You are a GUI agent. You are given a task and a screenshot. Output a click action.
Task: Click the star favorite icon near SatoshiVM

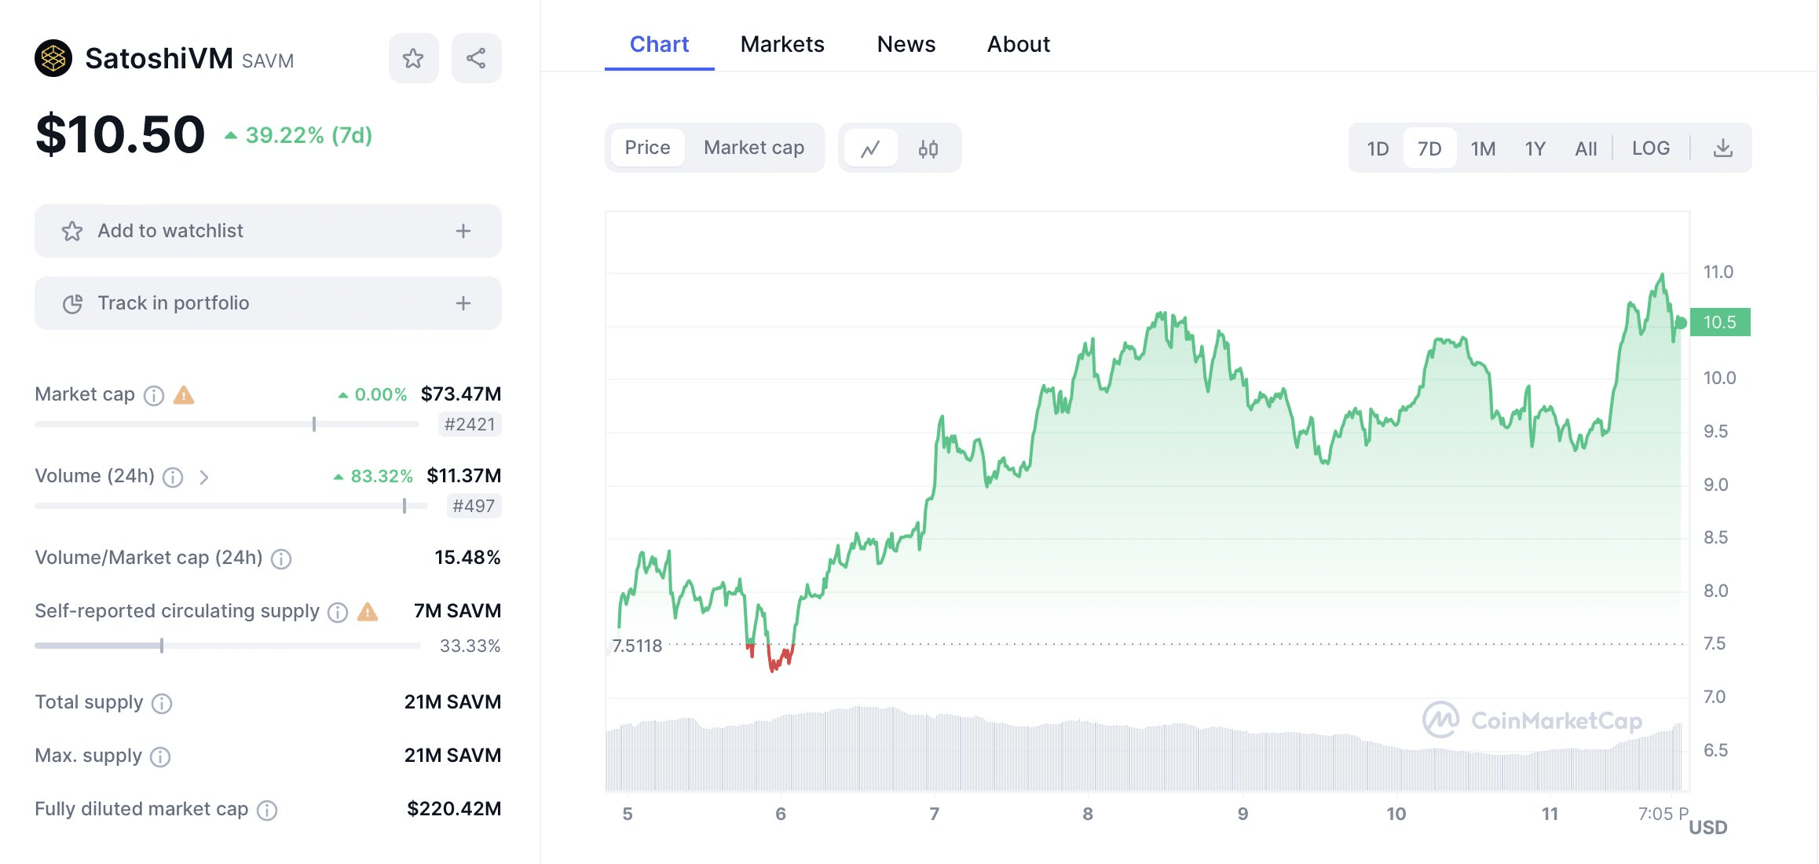(x=413, y=58)
